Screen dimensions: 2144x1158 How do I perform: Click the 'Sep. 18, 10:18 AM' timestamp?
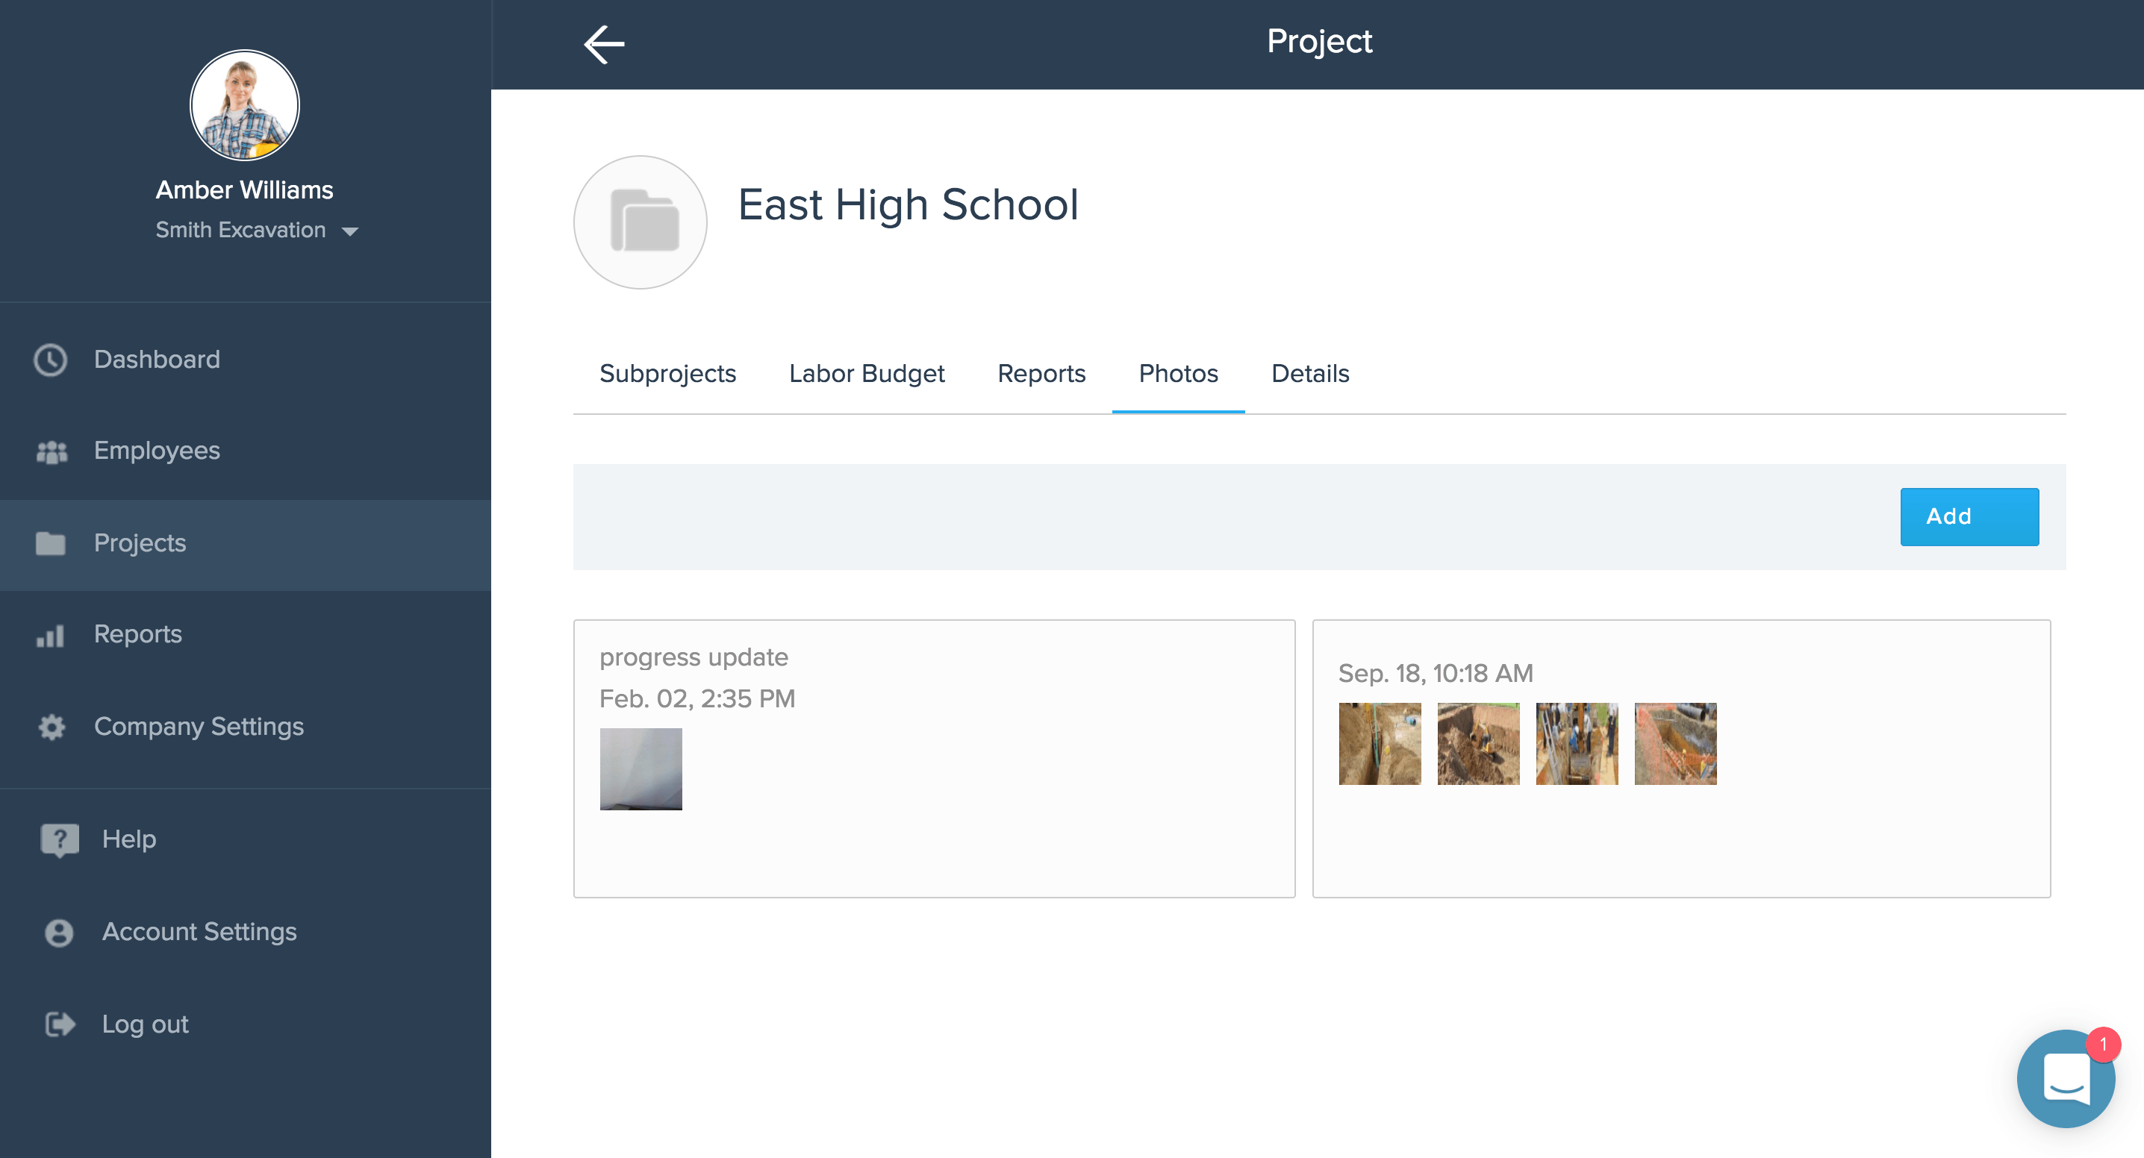point(1436,673)
